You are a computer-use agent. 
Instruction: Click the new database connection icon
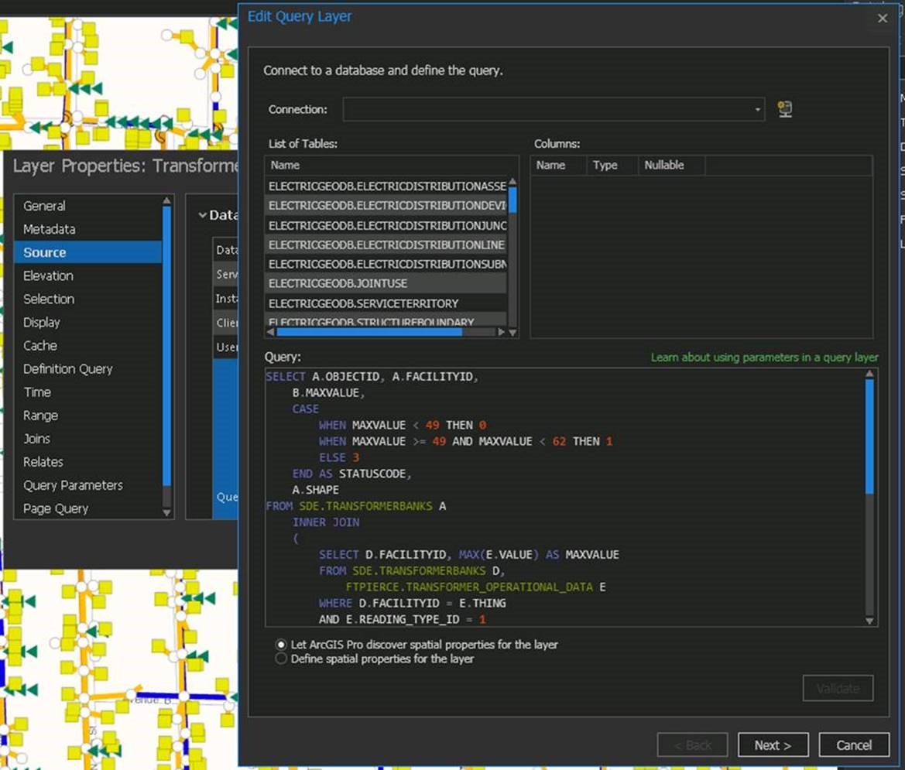coord(784,109)
